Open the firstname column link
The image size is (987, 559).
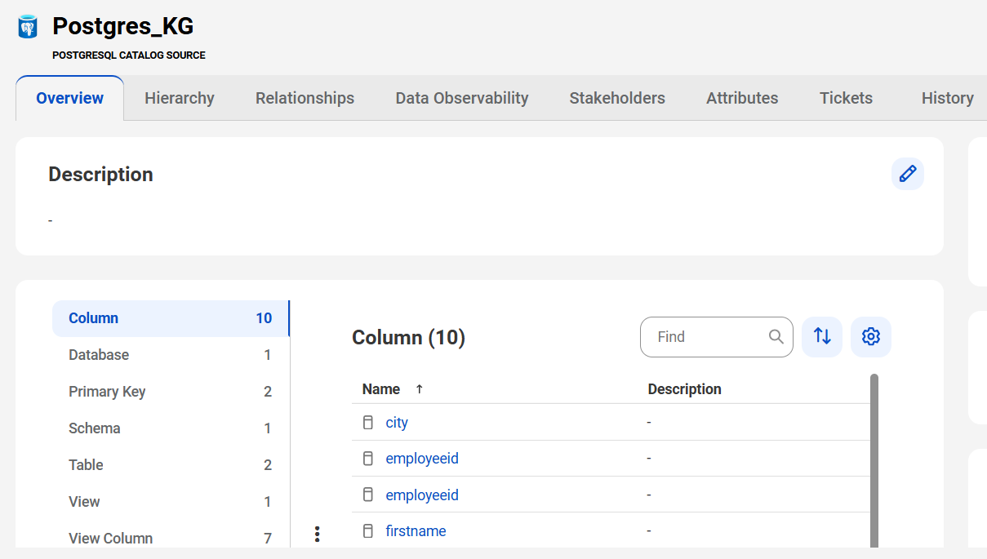[x=416, y=531]
